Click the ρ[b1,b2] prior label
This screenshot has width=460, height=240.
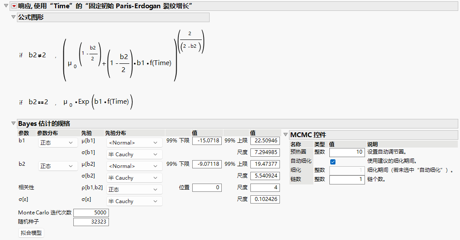coord(92,187)
